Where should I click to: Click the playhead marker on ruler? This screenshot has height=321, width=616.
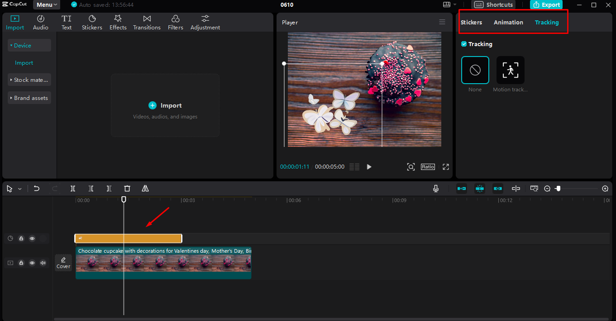(x=124, y=199)
